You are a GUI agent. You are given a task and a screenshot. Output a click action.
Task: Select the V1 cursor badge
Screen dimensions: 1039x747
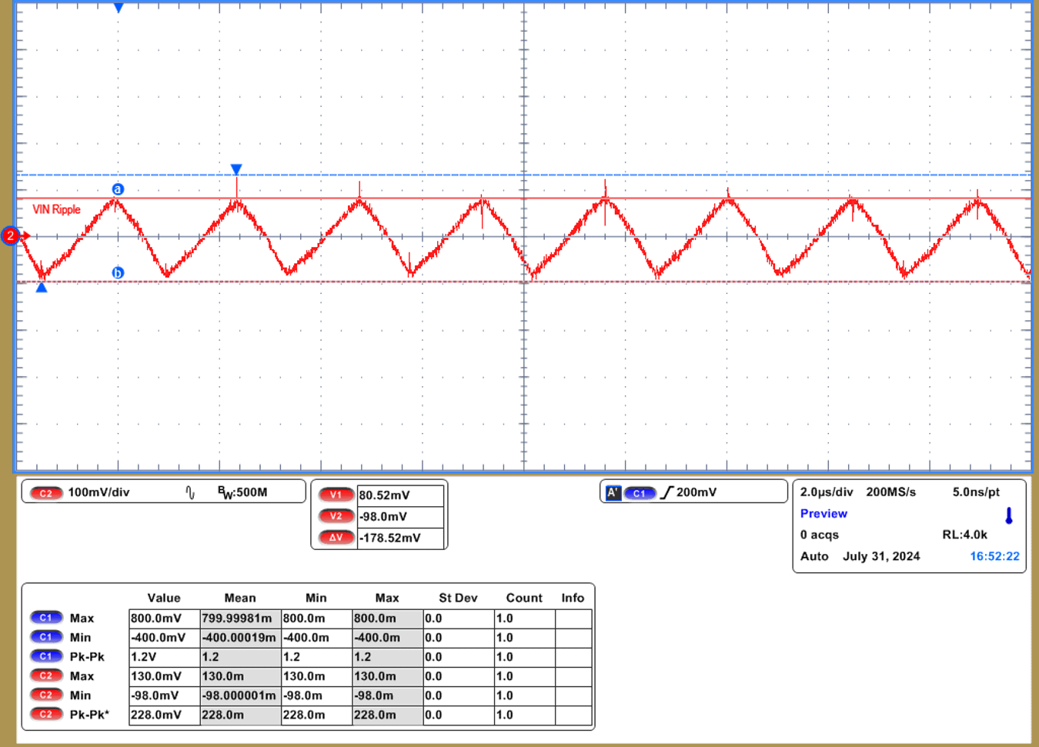336,495
